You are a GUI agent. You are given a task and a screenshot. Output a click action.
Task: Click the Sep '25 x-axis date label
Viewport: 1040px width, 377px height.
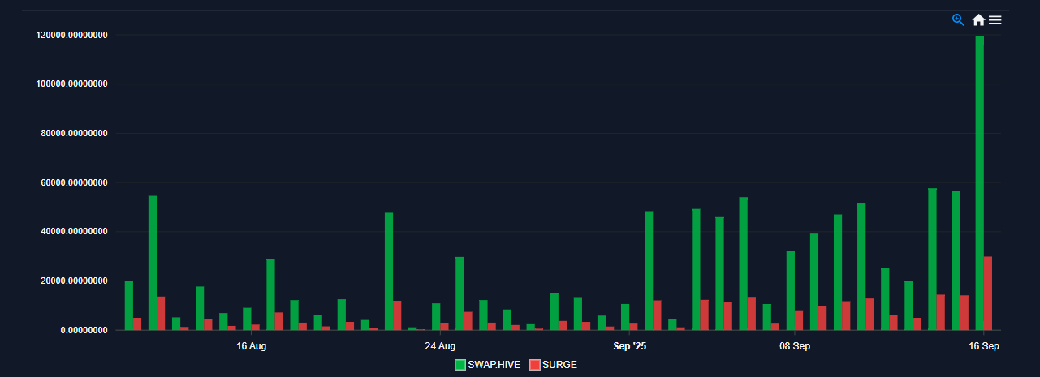[630, 346]
